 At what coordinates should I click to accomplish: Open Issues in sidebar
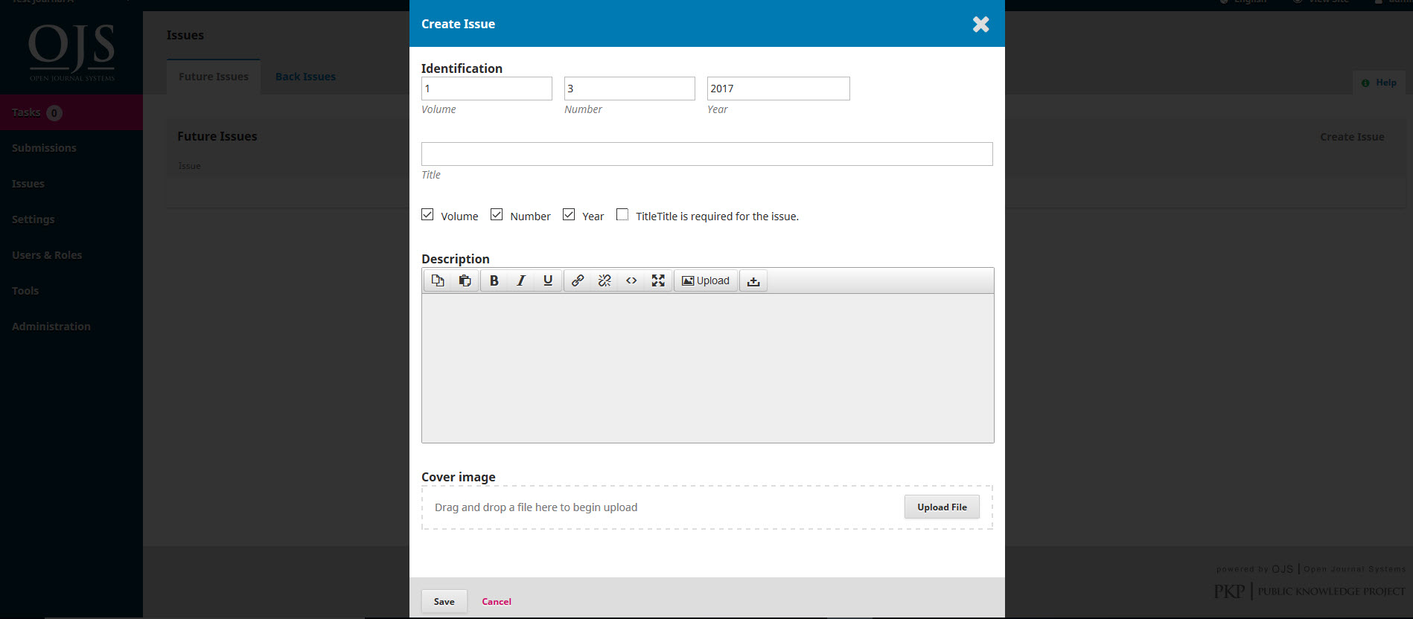click(x=71, y=184)
